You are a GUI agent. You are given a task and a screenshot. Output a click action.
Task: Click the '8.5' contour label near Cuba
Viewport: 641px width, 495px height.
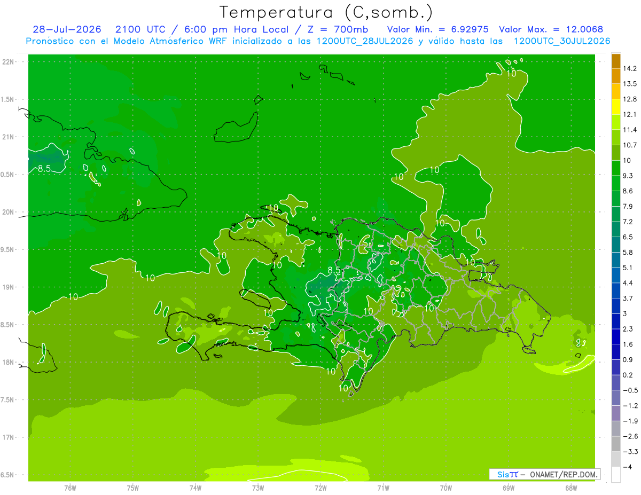pos(44,169)
